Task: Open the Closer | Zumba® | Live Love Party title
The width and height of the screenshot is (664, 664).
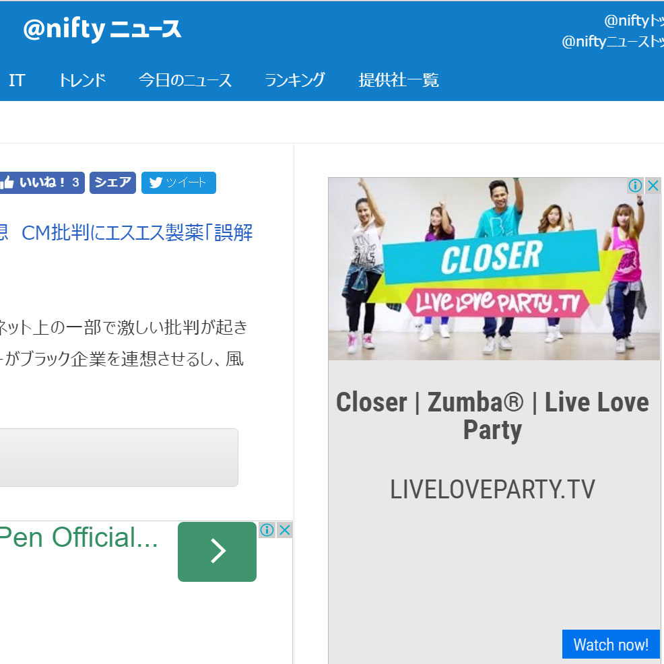Action: 492,416
